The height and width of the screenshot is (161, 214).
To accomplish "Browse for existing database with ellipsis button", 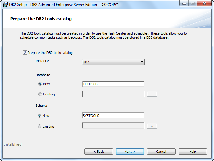I will (x=152, y=94).
